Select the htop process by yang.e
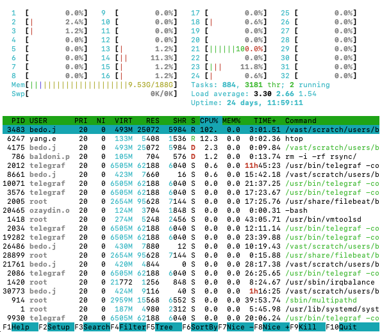The image size is (382, 332). pos(191,138)
